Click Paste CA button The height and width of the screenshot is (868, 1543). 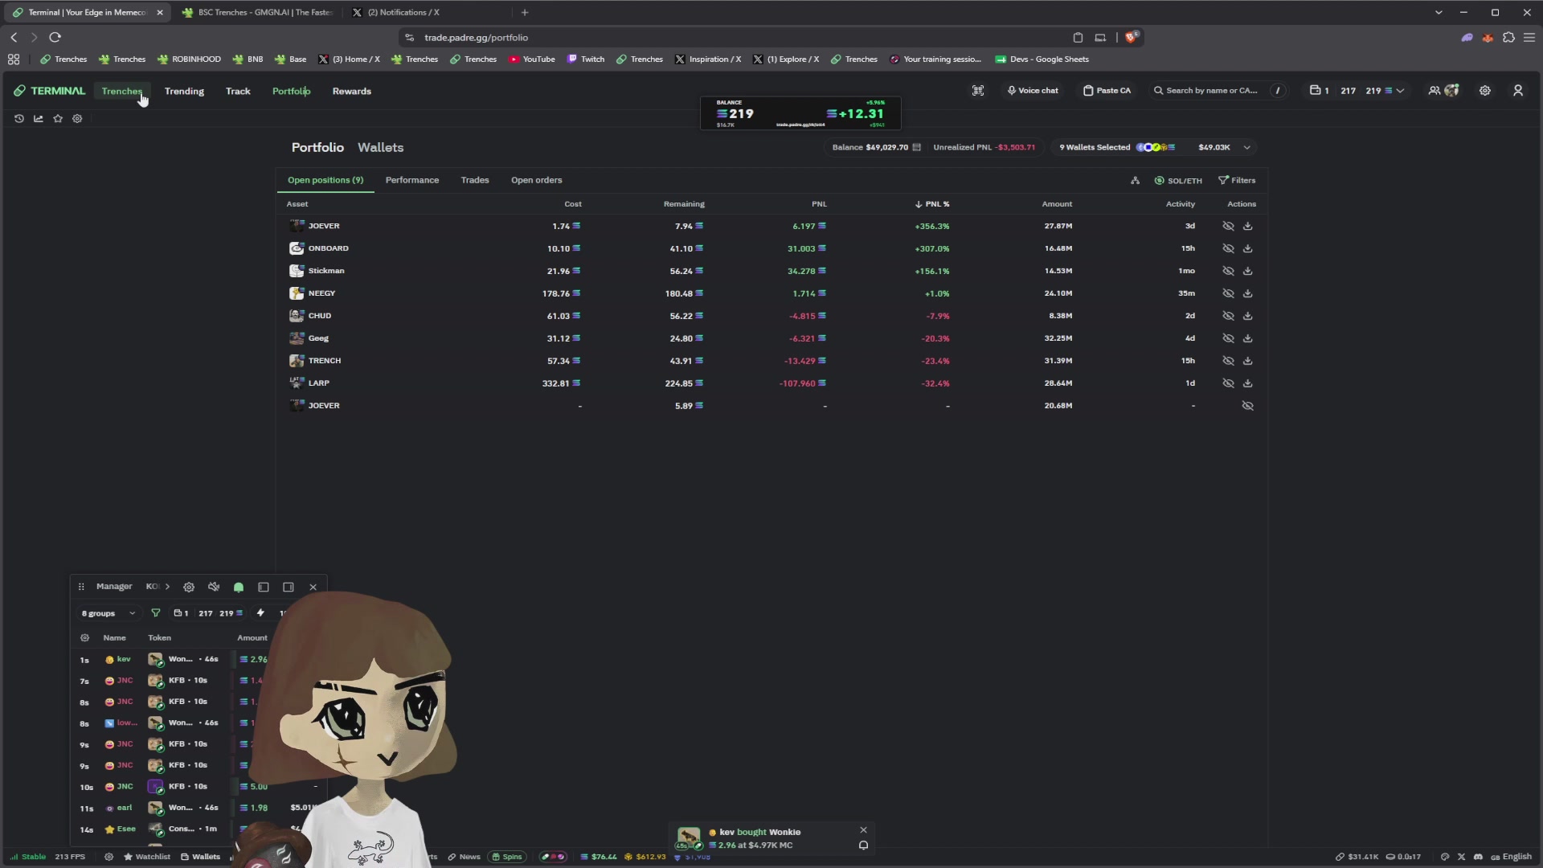1107,91
